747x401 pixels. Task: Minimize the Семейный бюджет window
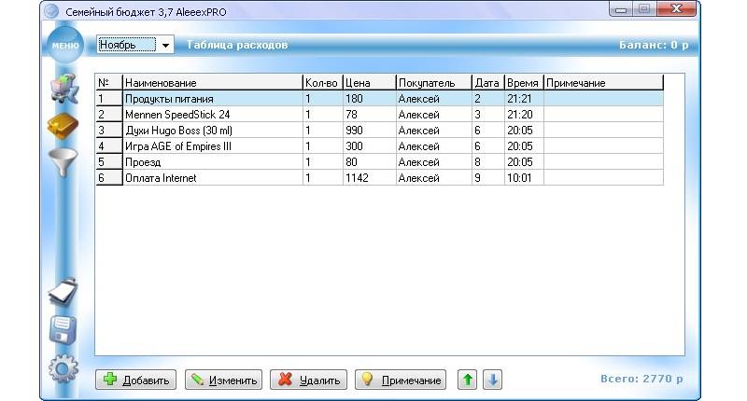621,9
